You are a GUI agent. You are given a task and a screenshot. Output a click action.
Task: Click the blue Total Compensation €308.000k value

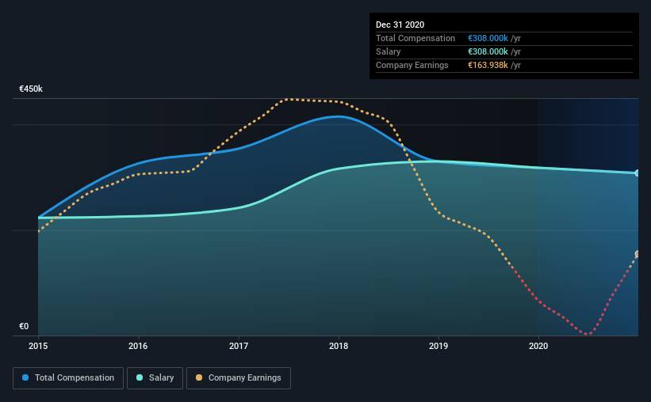coord(488,38)
